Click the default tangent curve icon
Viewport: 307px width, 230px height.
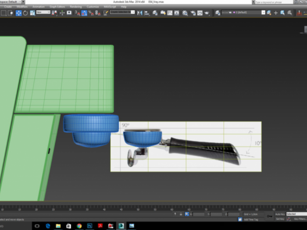click(289, 219)
